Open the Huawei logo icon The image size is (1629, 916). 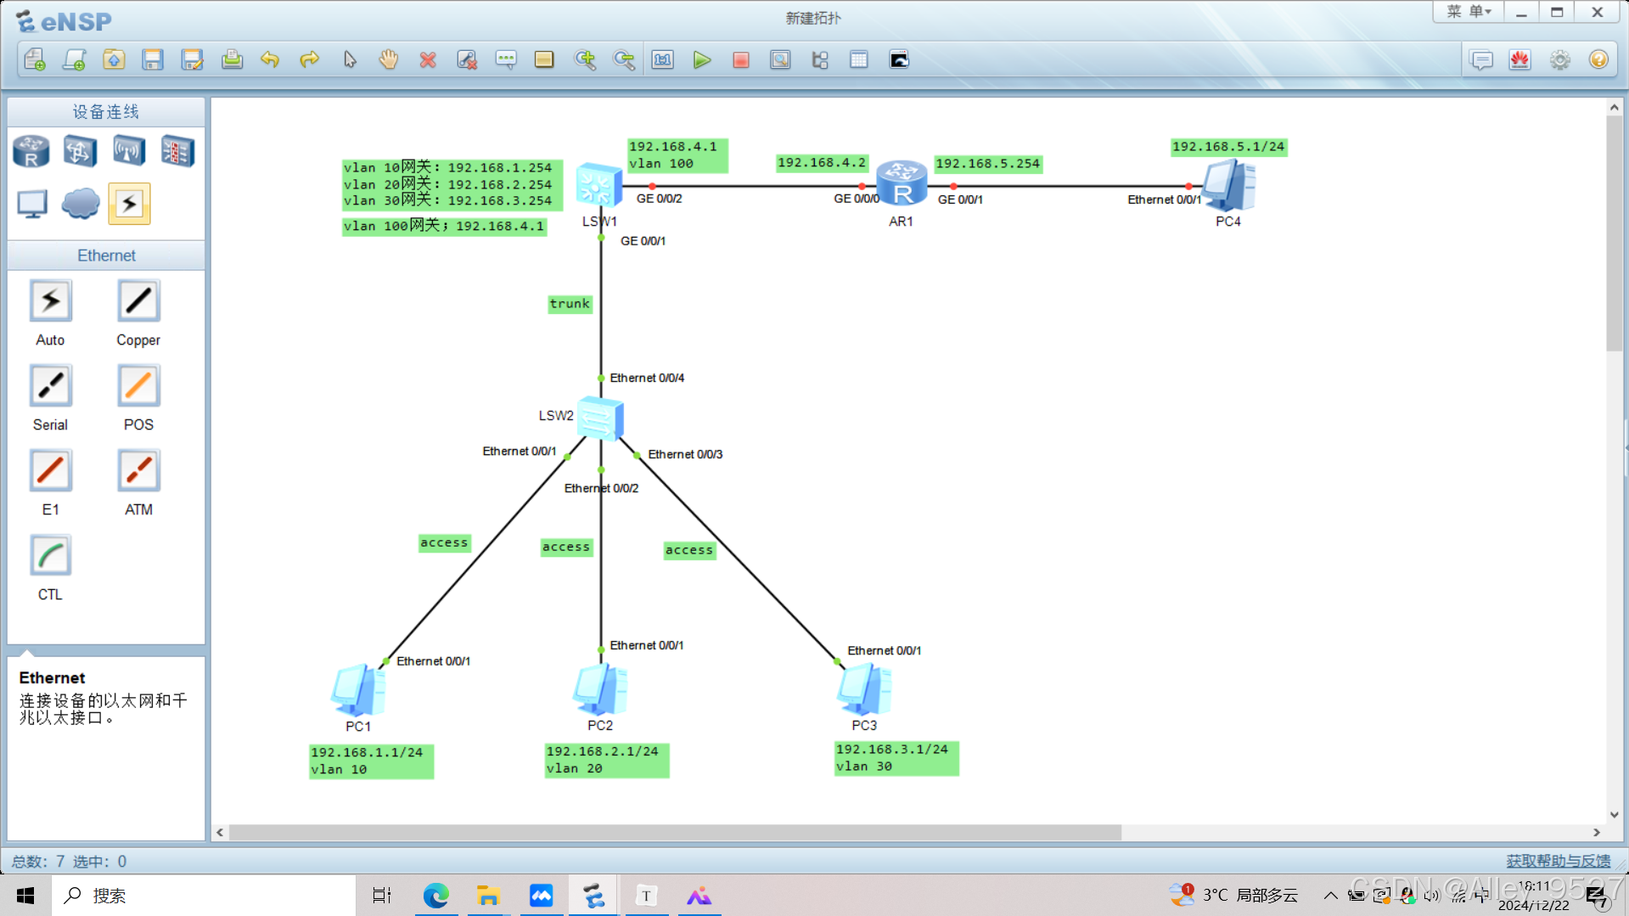tap(1520, 59)
